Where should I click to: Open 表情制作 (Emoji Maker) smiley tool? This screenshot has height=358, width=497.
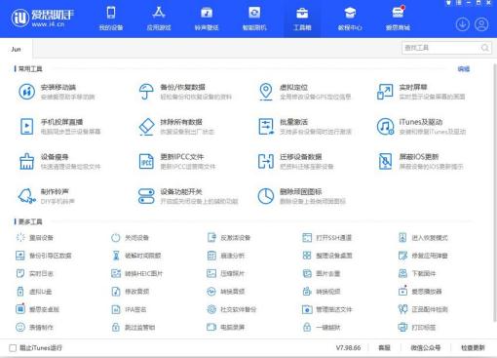click(x=35, y=327)
